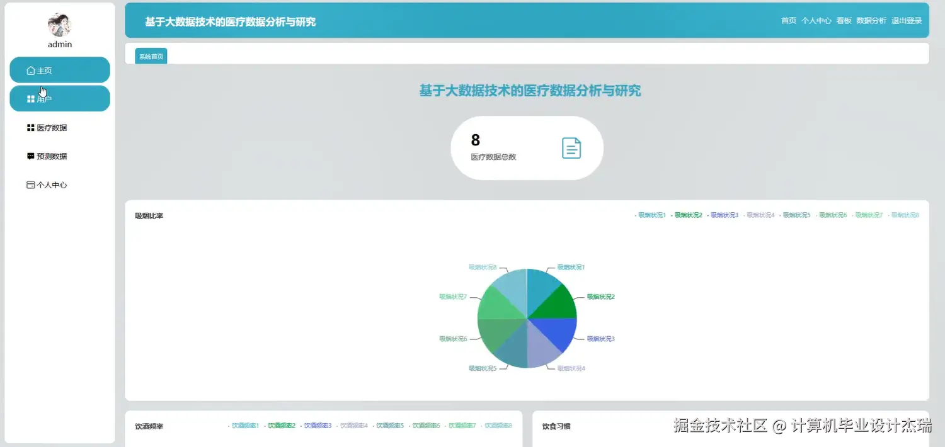Click the grid icon of the 用户 menu
Screen dimensions: 945x447
30,99
